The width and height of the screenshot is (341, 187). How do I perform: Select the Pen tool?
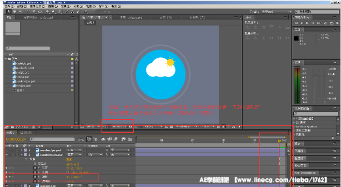click(53, 11)
